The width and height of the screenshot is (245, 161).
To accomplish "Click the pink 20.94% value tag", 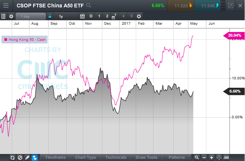I will (234, 35).
